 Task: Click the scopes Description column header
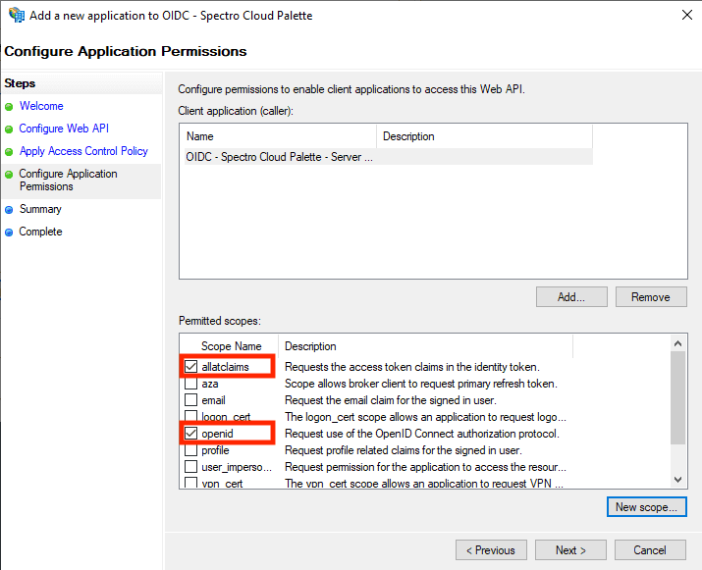pos(425,346)
